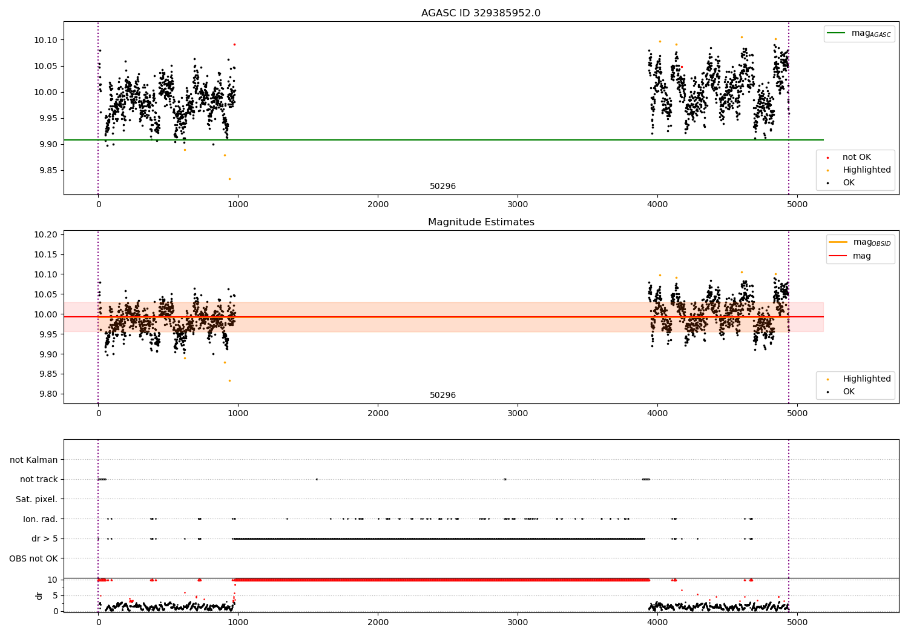Click 'OK' in the Magnitude Estimates legend
Screen dimensions: 908x636
849,392
